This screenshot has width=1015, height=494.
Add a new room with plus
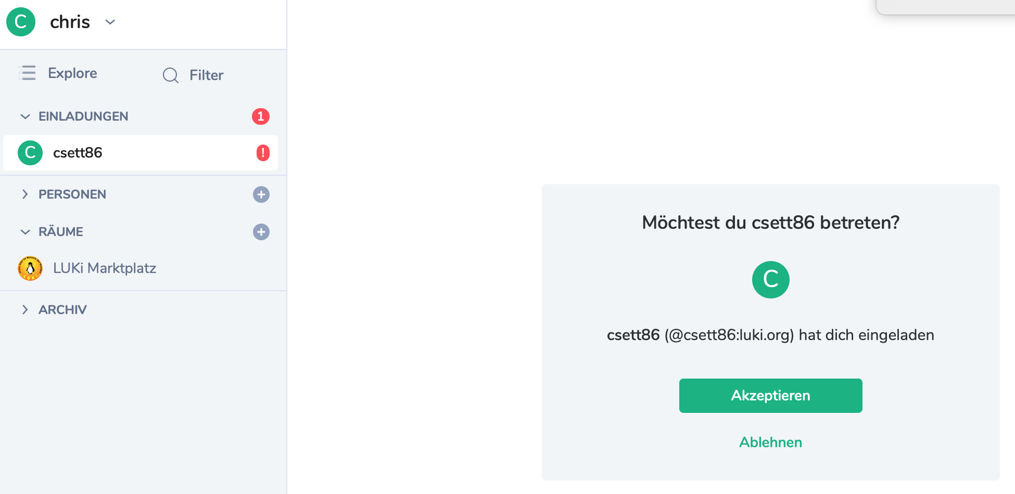point(261,232)
